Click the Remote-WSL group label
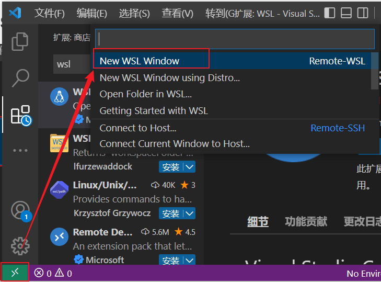 [x=337, y=61]
